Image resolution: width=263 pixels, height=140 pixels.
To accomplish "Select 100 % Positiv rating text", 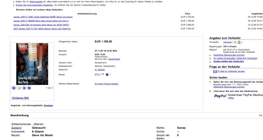I will pyautogui.click(x=230, y=46).
